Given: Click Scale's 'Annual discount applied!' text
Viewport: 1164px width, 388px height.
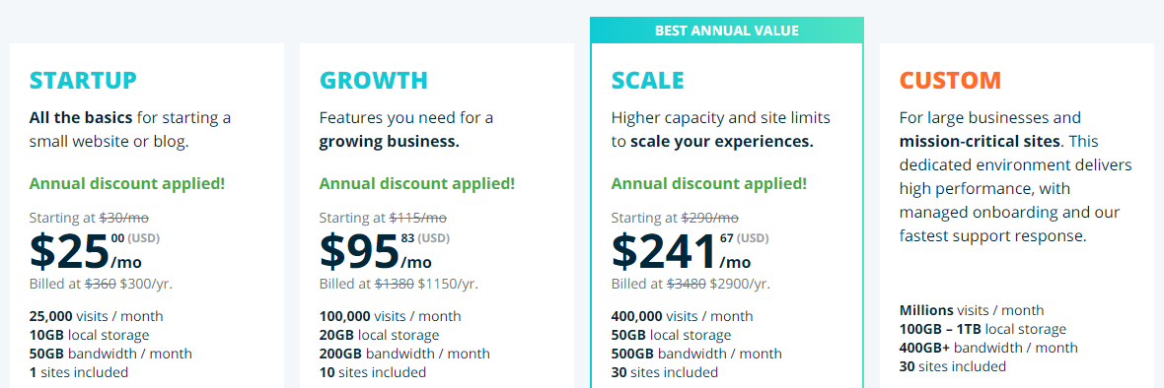Looking at the screenshot, I should tap(709, 183).
